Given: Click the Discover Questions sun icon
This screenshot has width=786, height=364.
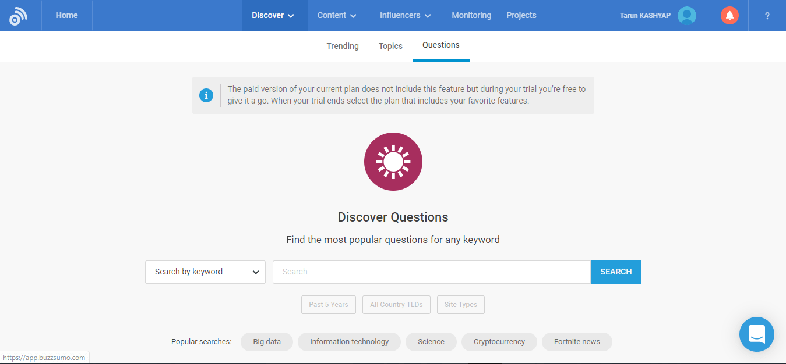Looking at the screenshot, I should pyautogui.click(x=393, y=162).
